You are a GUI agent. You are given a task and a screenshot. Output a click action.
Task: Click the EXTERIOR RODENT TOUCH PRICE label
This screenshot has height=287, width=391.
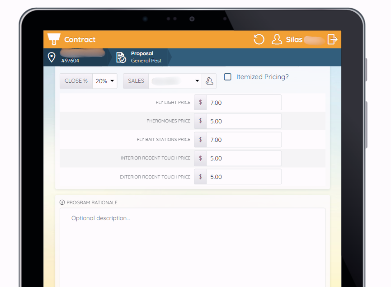155,177
